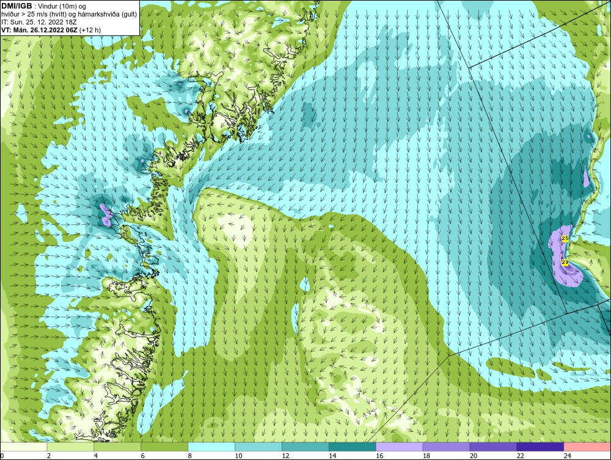Click the yellow gust label 29
The image size is (611, 460).
[x=565, y=262]
